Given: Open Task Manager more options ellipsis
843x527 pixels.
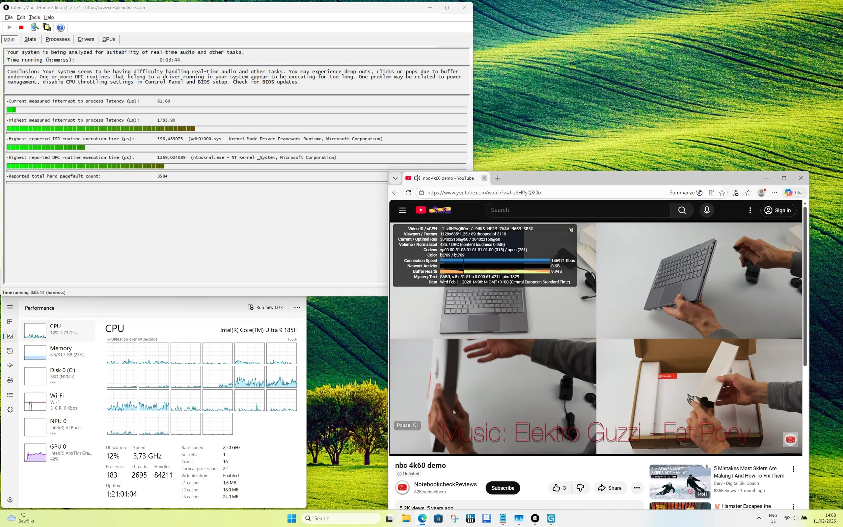Looking at the screenshot, I should (x=297, y=307).
